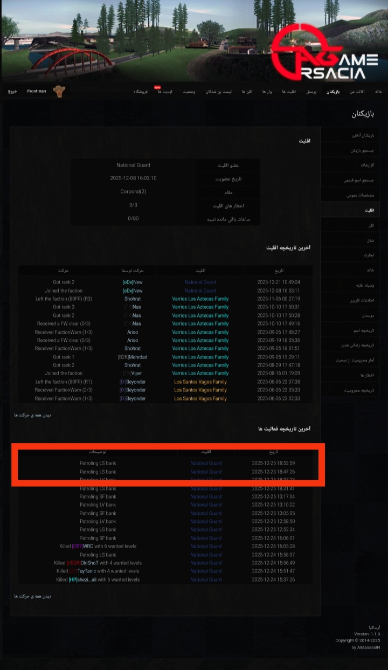Click دیدن همه ی حرکت ها under activity history
Screen dimensions: 388x670
(x=33, y=596)
